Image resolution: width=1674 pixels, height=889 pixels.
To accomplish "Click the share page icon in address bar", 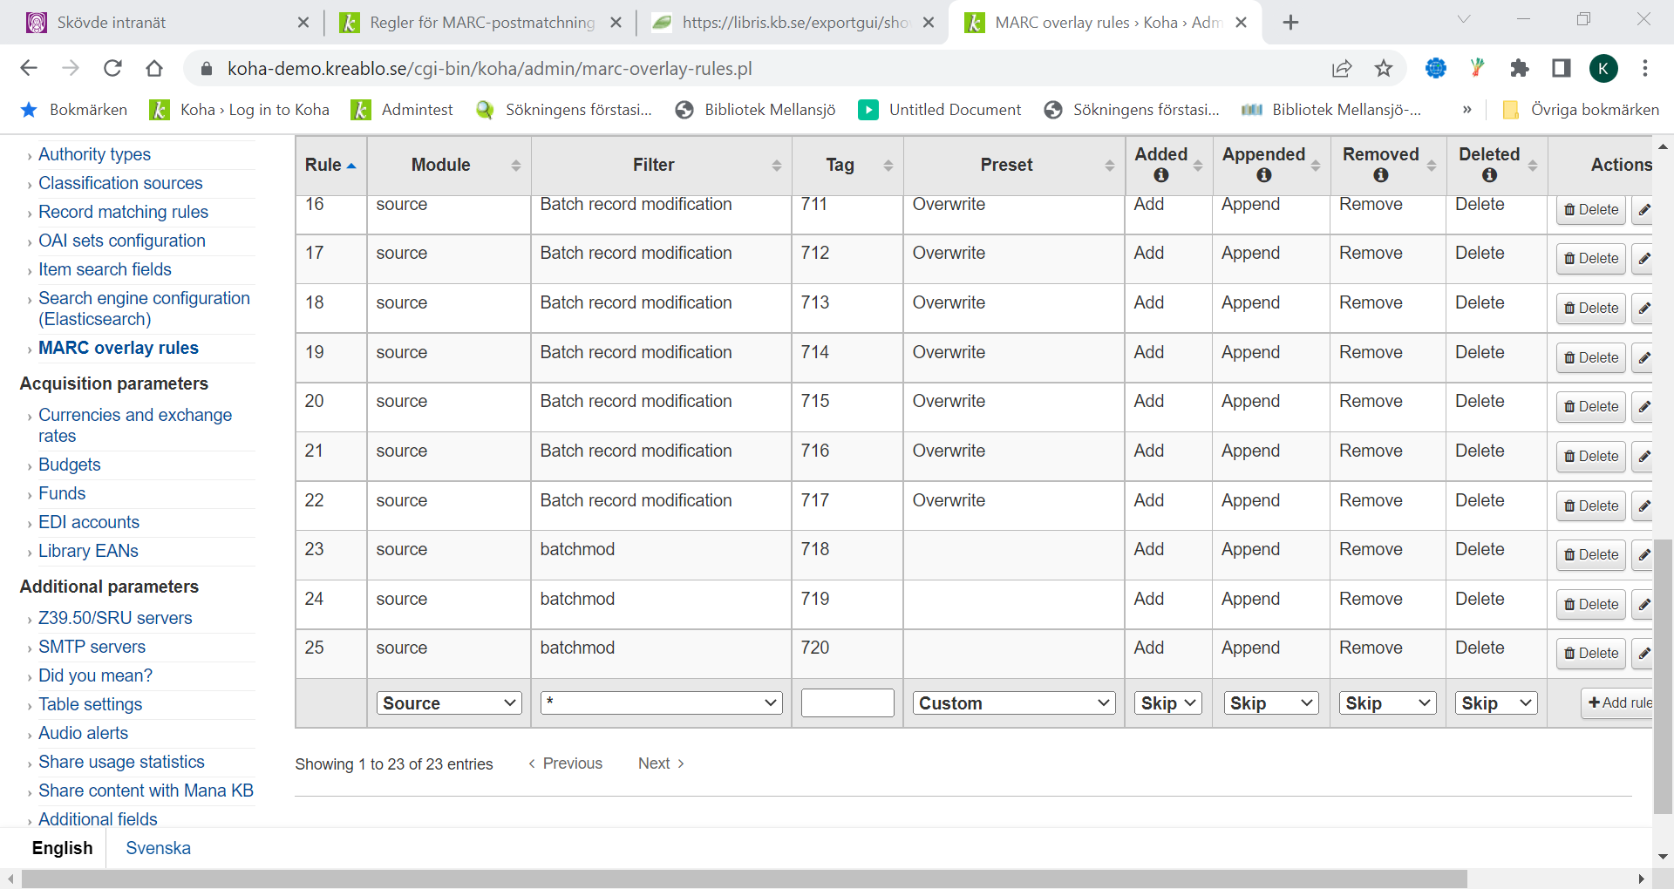I will point(1342,68).
